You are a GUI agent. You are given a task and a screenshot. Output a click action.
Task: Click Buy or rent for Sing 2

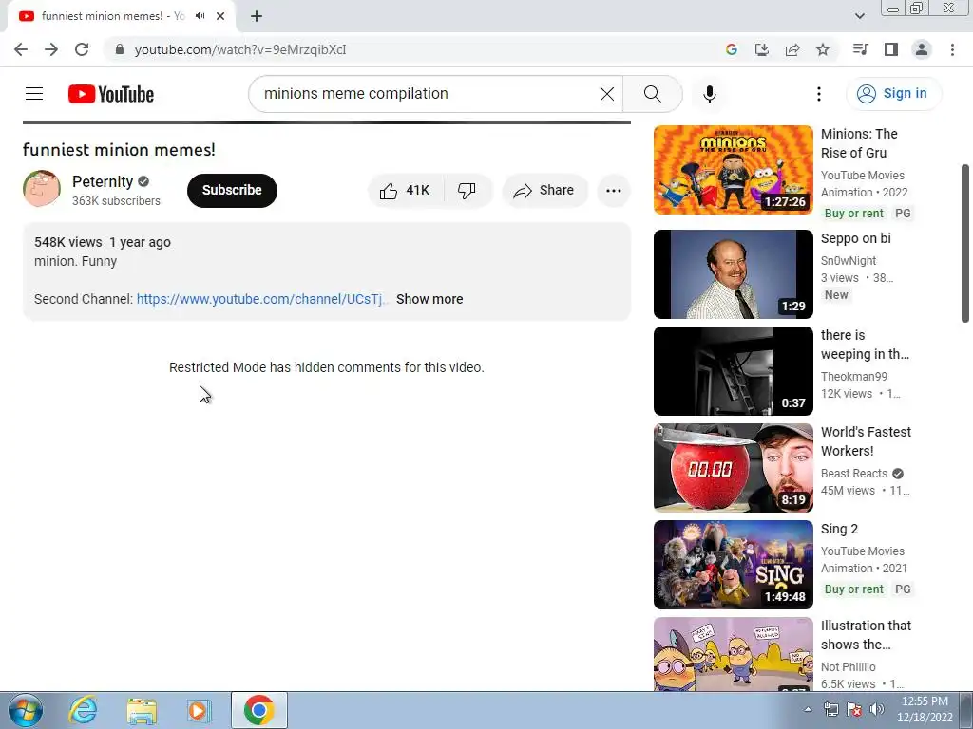853,589
